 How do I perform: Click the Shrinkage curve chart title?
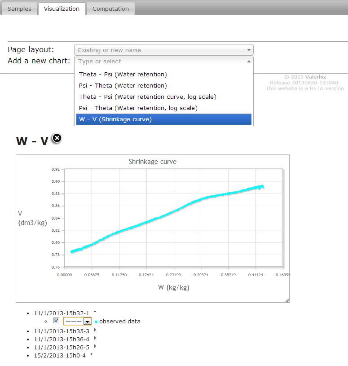tap(152, 162)
